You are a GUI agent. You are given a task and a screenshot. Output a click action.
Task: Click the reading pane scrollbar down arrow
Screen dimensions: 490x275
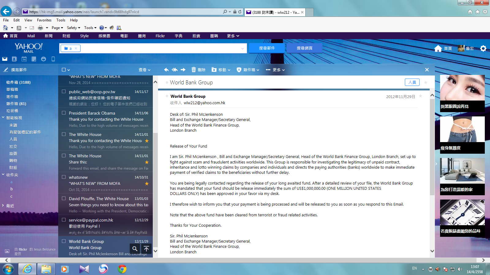click(x=432, y=251)
